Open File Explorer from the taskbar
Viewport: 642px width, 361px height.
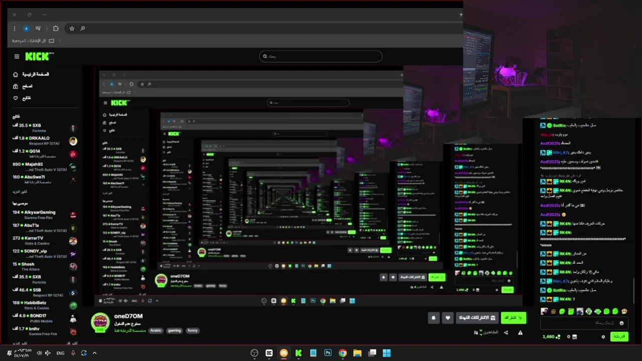point(357,353)
